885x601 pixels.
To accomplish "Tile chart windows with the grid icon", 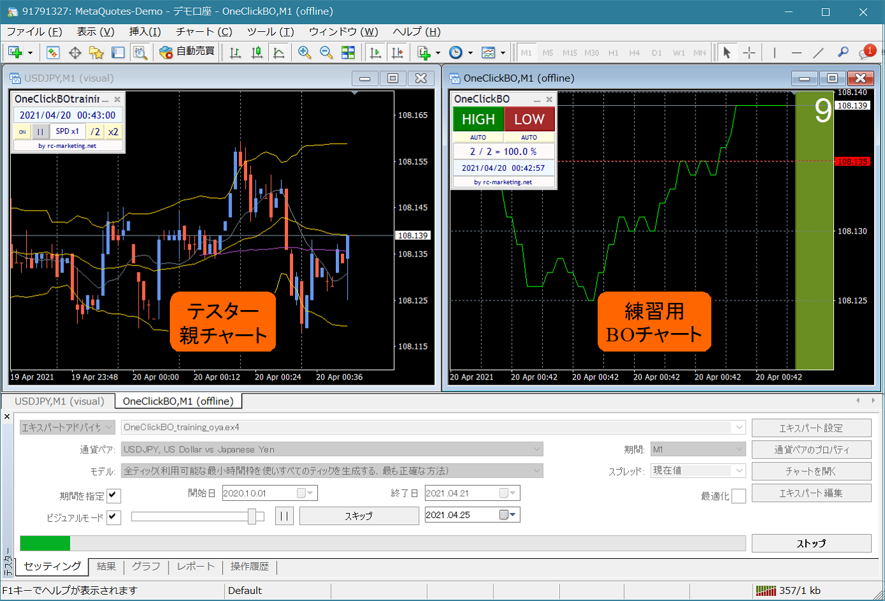I will (348, 52).
